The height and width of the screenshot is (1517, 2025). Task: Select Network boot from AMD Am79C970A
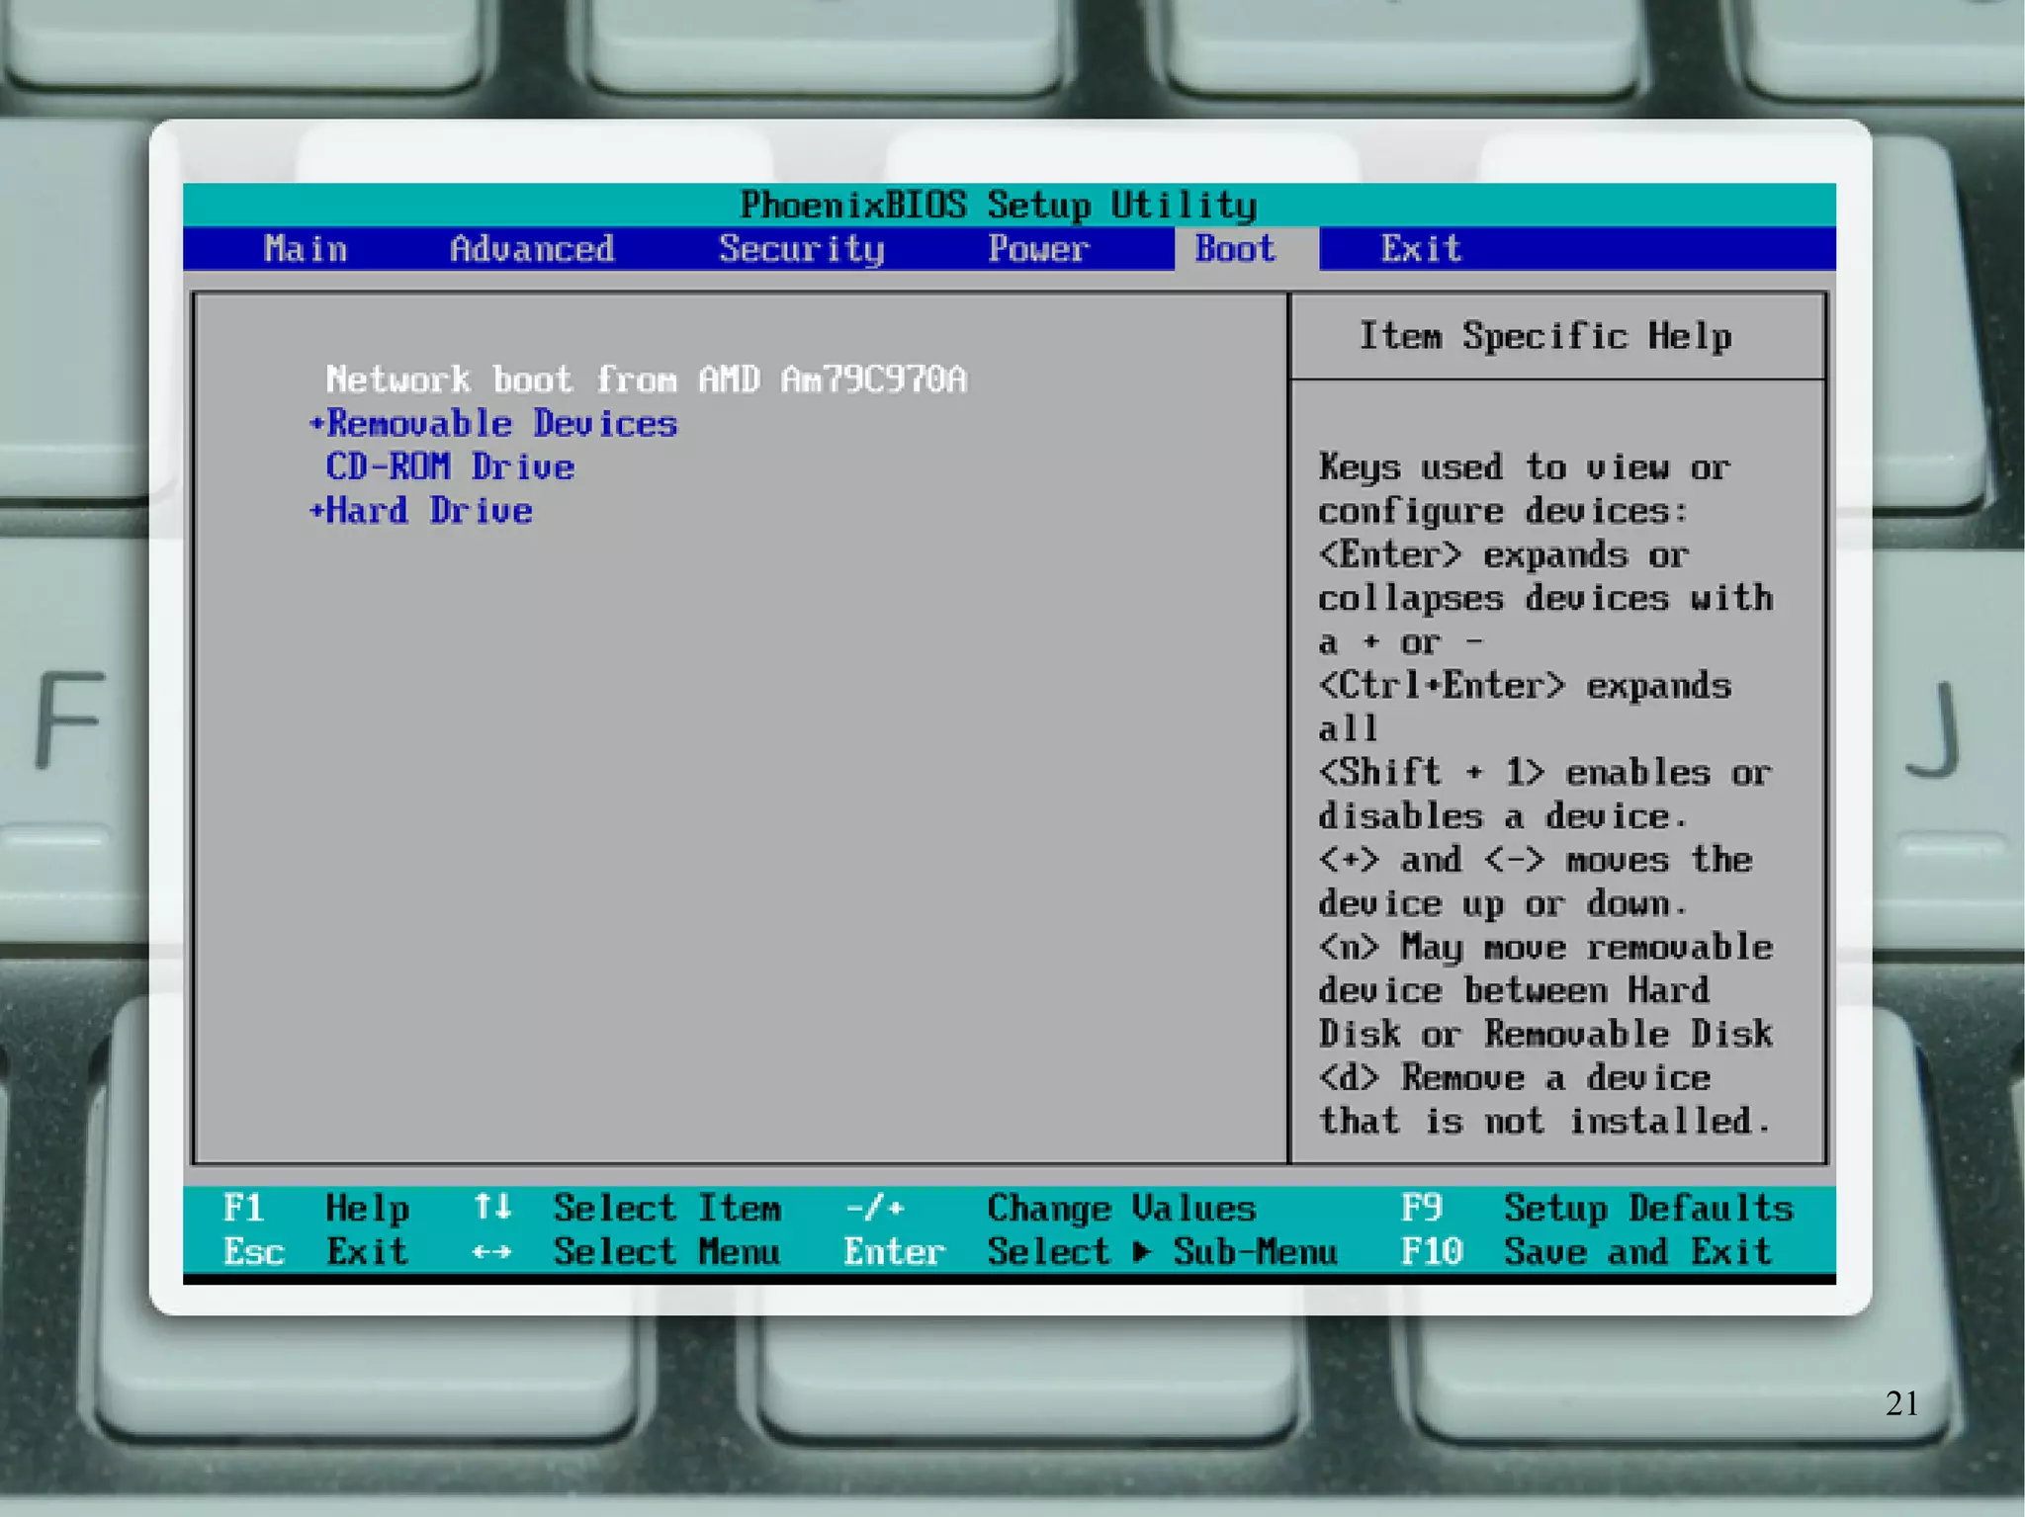(x=647, y=379)
